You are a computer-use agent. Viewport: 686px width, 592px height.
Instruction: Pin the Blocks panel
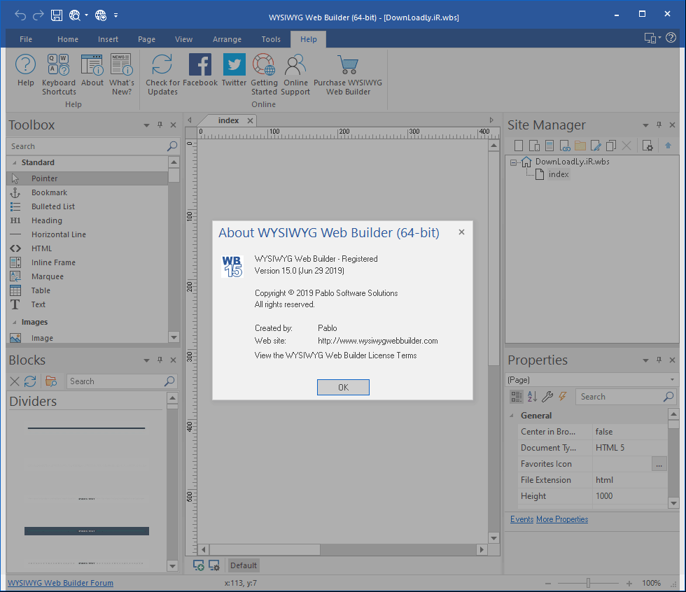[160, 360]
